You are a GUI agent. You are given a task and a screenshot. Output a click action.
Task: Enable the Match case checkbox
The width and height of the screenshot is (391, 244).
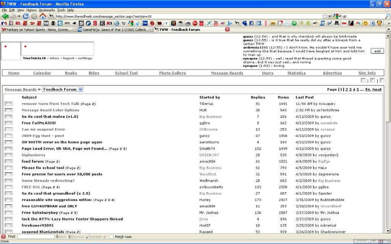pyautogui.click(x=111, y=237)
